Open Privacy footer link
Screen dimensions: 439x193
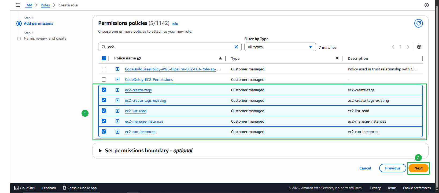click(x=375, y=188)
